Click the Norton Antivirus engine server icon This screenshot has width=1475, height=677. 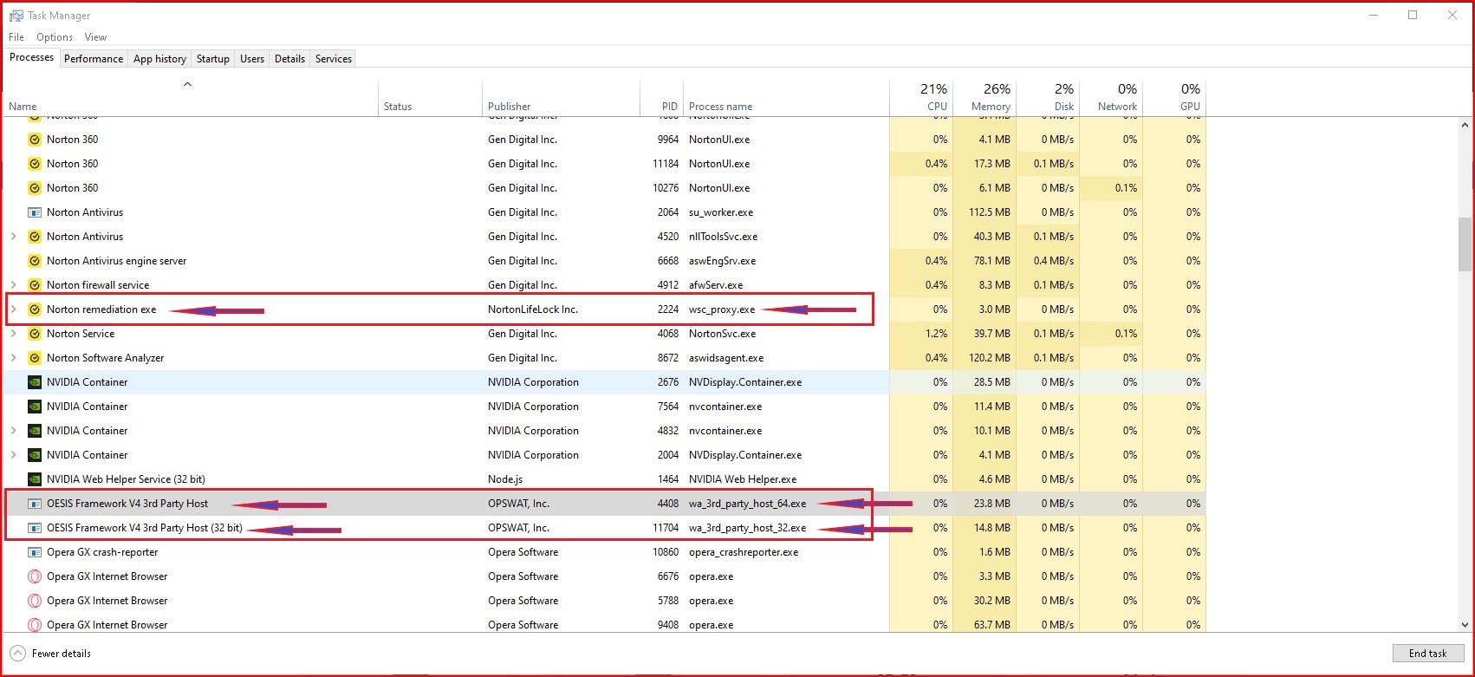point(35,261)
